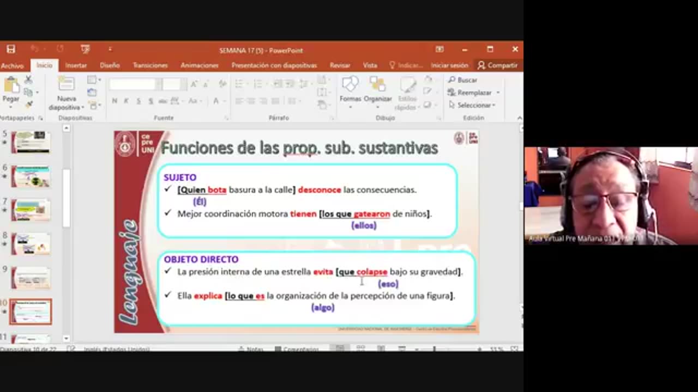Switch to the Transiciones tab

pyautogui.click(x=151, y=65)
